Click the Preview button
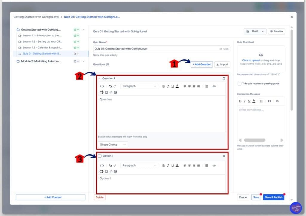 (x=276, y=31)
